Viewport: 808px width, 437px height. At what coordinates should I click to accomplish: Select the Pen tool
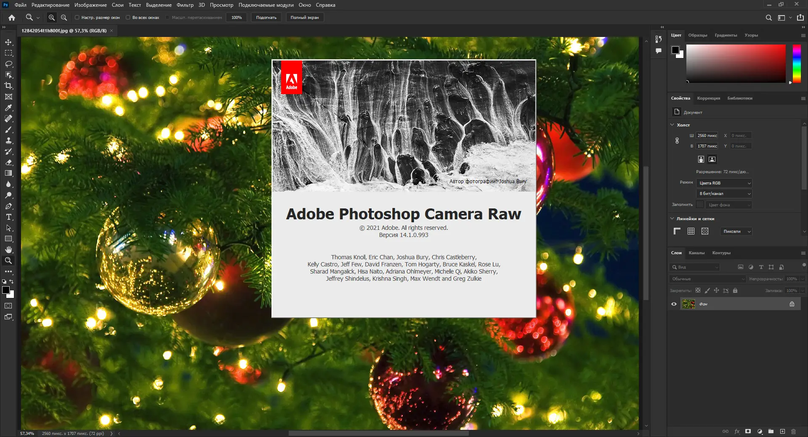[8, 206]
